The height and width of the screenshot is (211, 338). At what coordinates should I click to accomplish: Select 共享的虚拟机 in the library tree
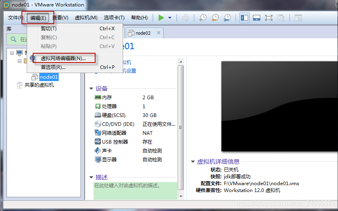[39, 85]
